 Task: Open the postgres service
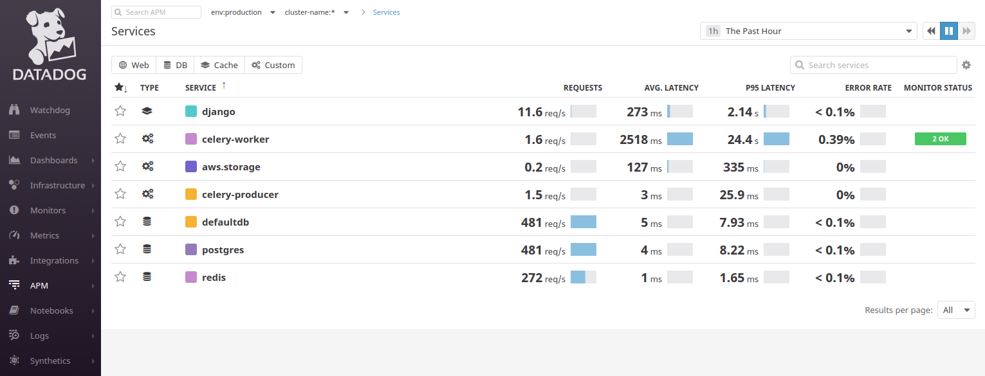tap(223, 249)
